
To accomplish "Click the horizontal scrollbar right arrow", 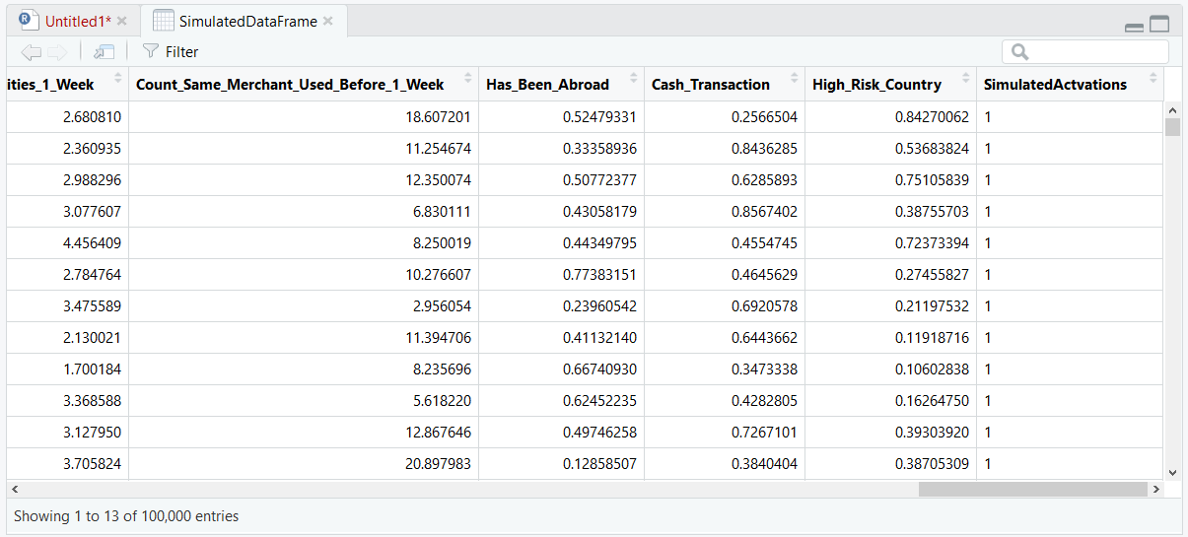I will point(1155,489).
